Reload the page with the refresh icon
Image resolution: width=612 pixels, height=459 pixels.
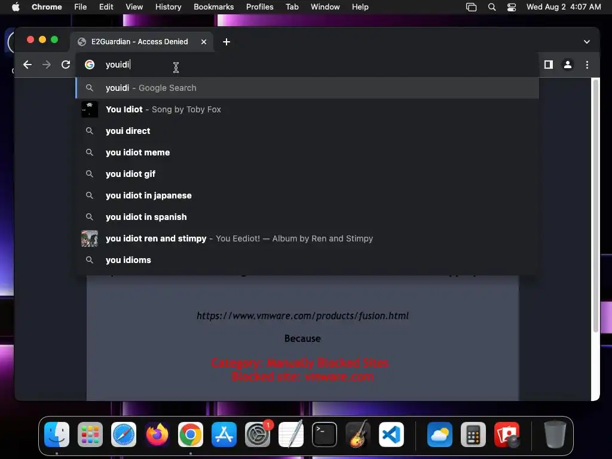click(x=66, y=65)
